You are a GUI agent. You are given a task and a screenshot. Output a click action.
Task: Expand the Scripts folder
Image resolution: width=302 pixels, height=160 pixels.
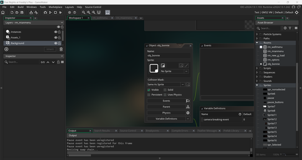[257, 68]
